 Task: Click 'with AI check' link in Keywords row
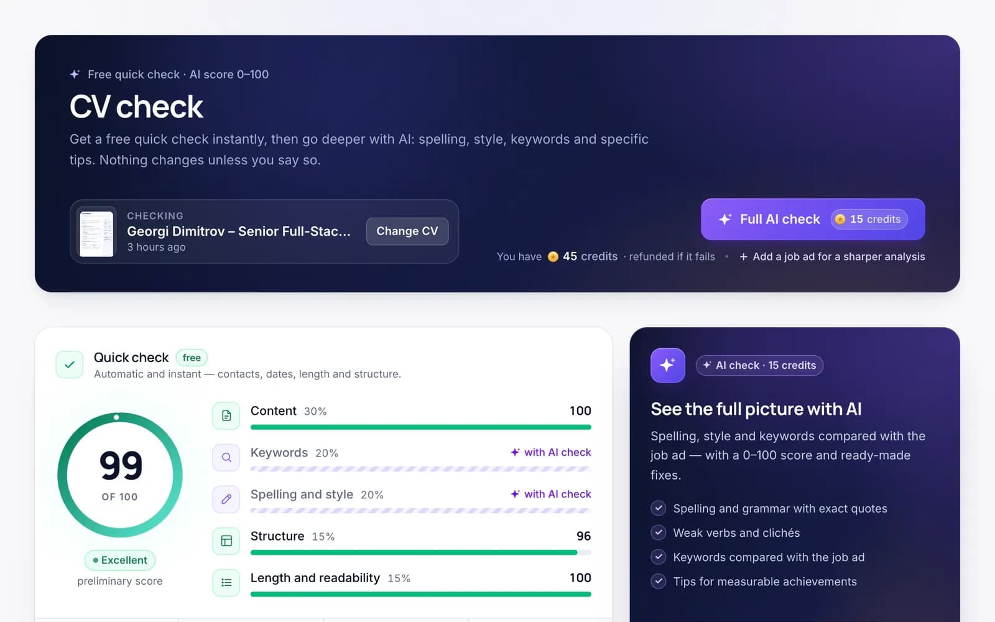pos(551,452)
